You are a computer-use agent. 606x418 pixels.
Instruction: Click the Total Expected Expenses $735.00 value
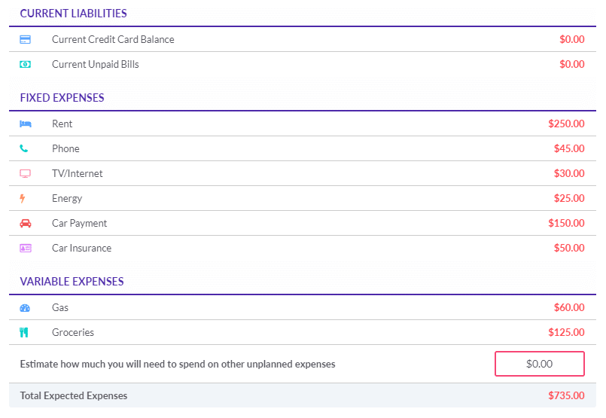566,395
